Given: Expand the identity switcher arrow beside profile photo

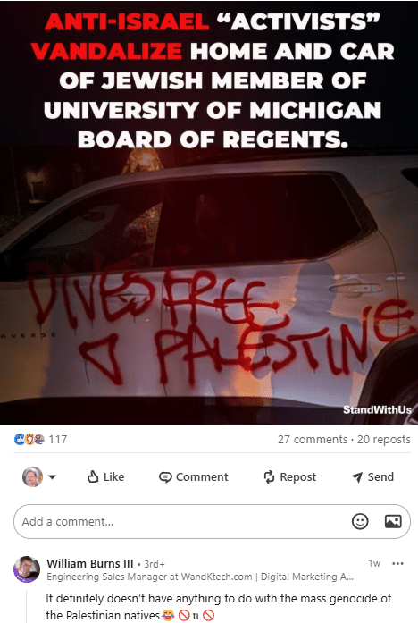Looking at the screenshot, I should (53, 476).
